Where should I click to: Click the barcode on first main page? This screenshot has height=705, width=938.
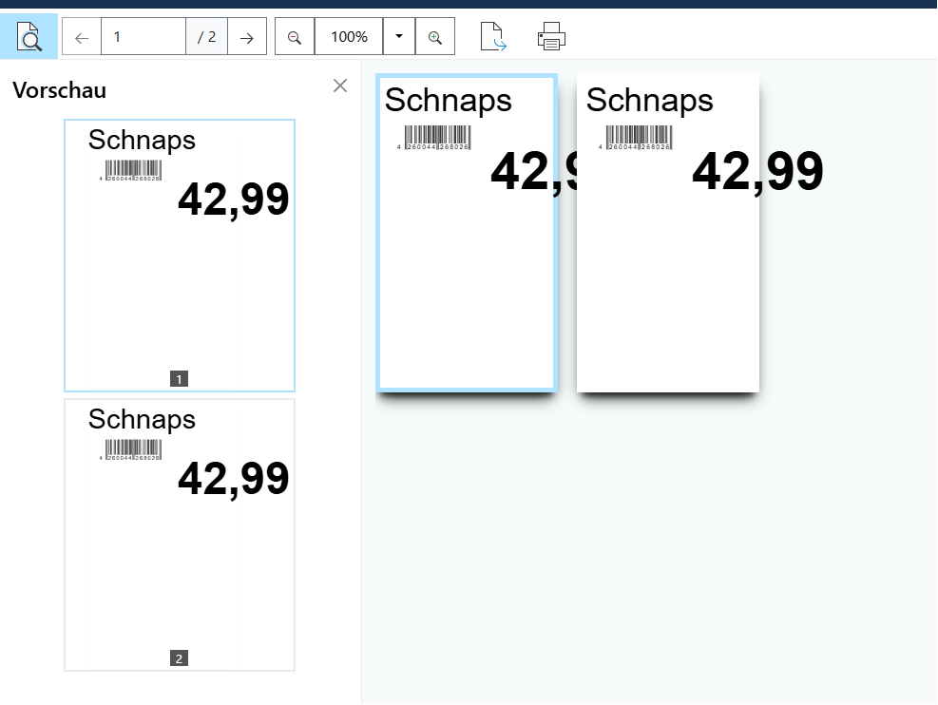(x=435, y=138)
